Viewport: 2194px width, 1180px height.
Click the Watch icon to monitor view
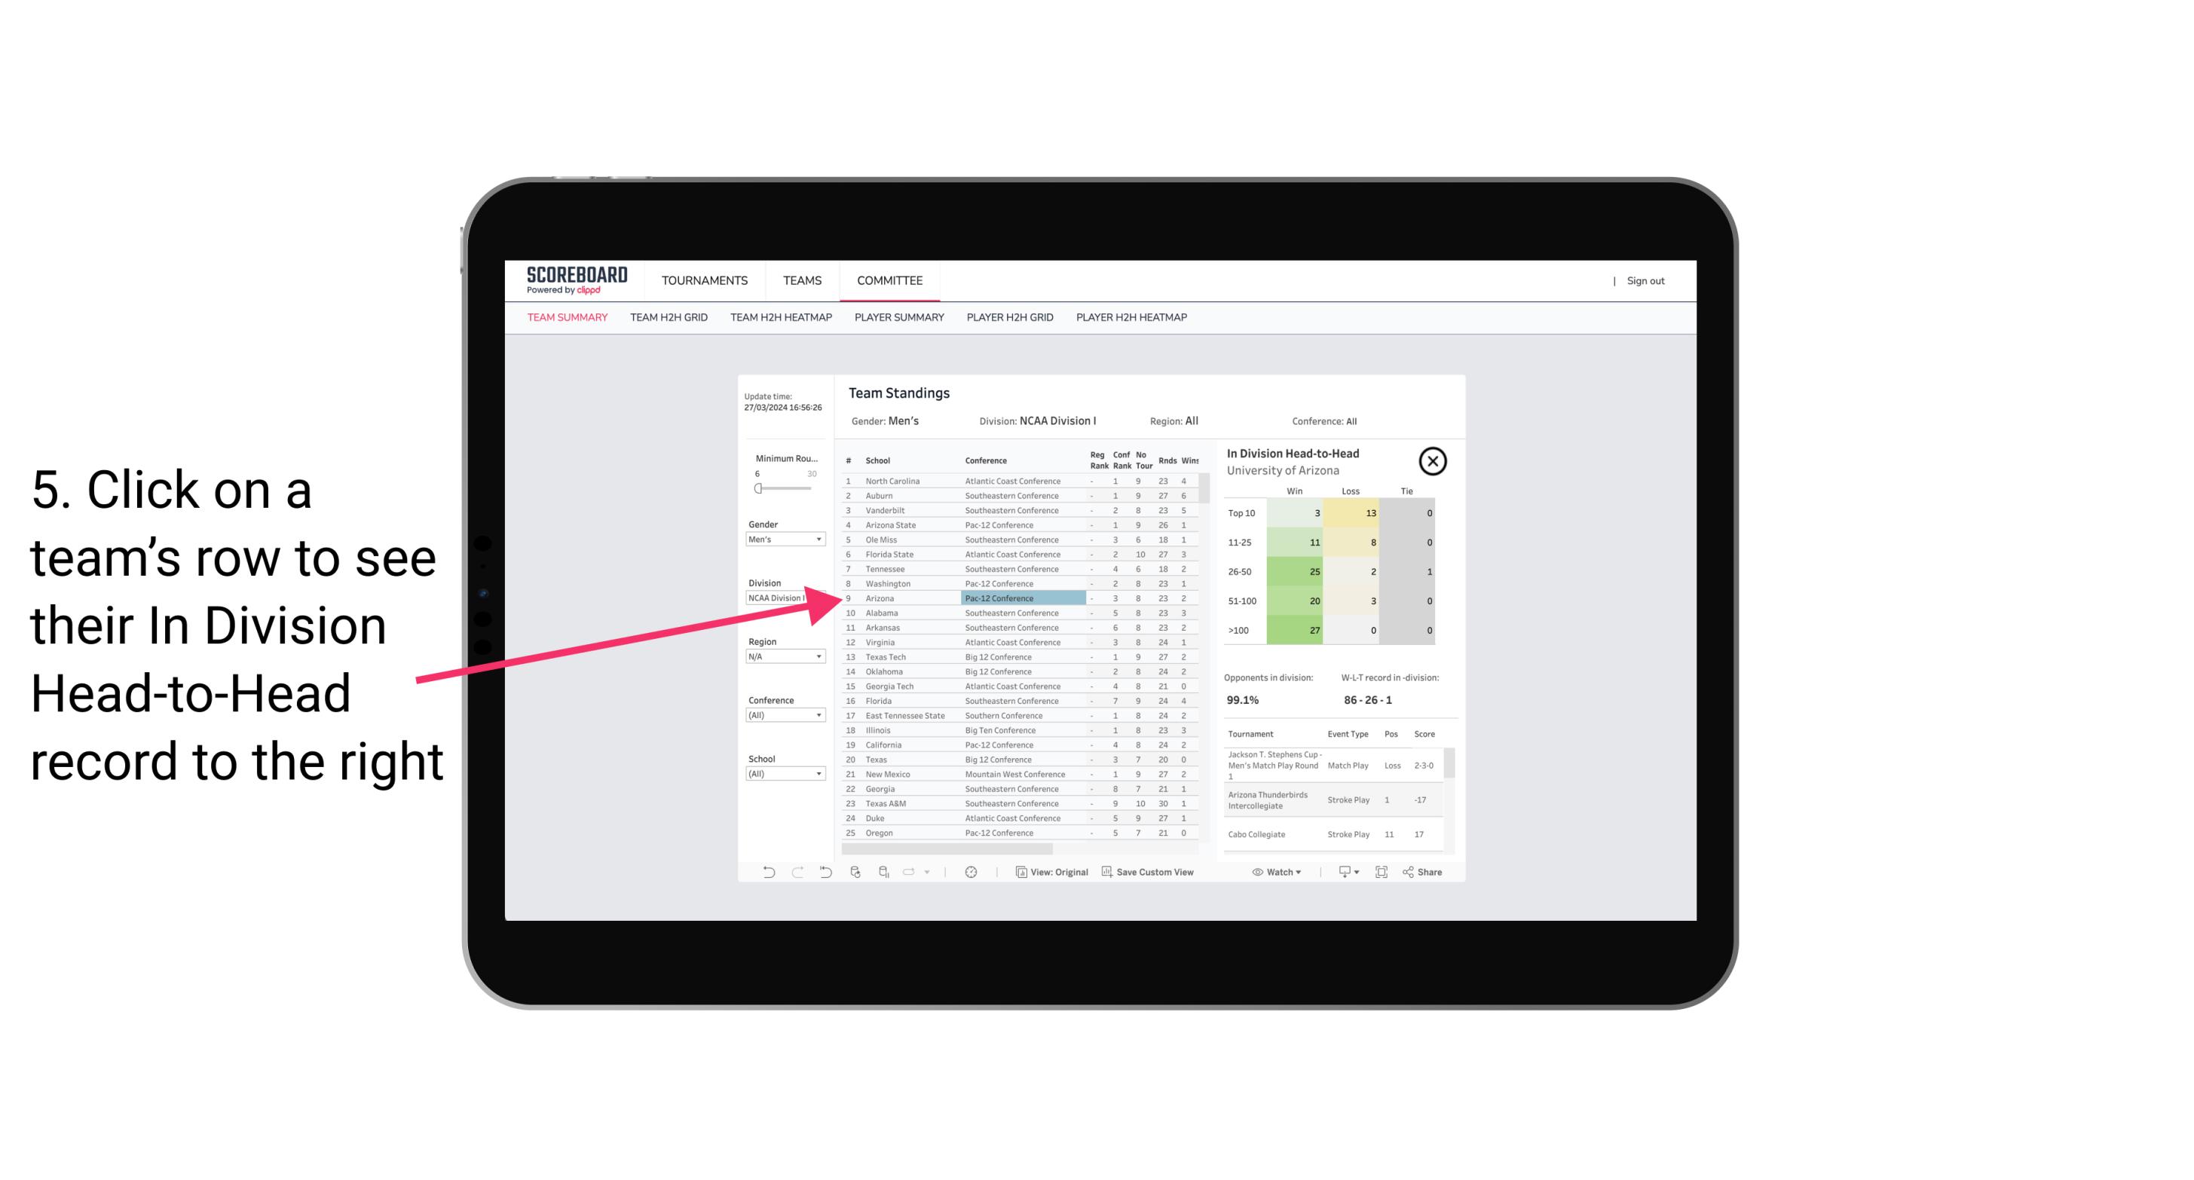tap(1276, 872)
